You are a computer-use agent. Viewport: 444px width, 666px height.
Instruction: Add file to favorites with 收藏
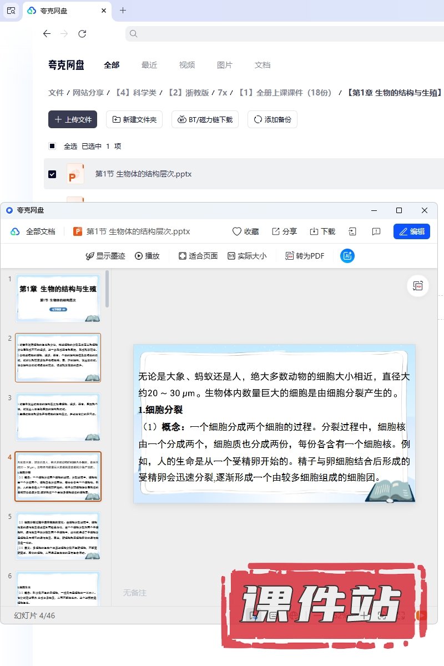pyautogui.click(x=245, y=231)
